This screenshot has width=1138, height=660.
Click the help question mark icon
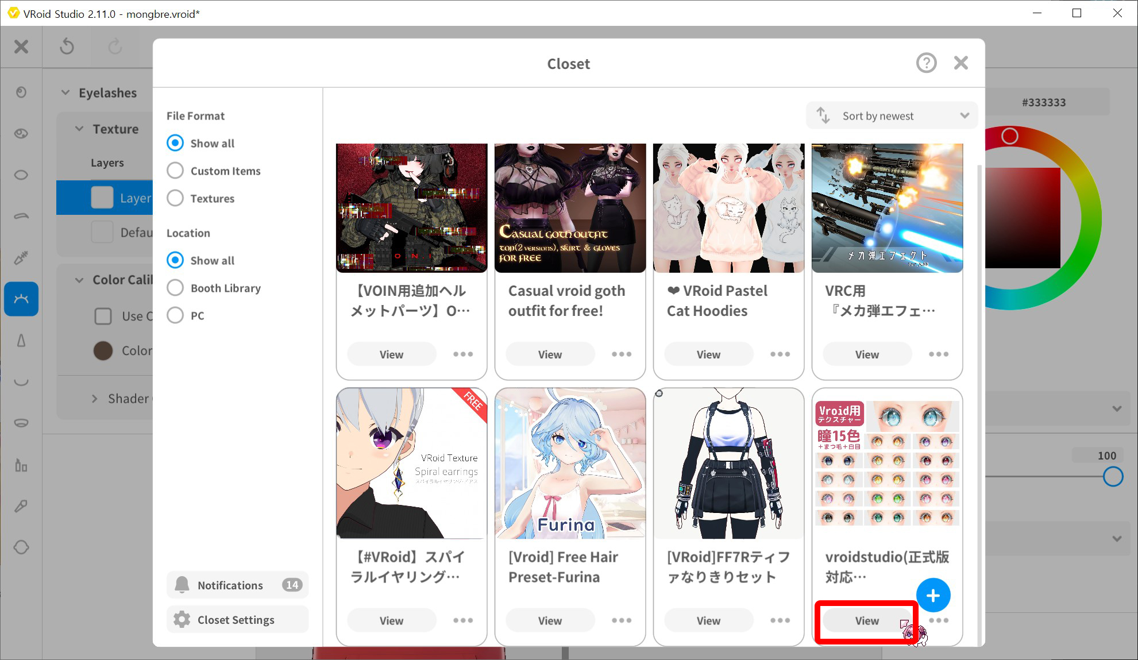(926, 63)
